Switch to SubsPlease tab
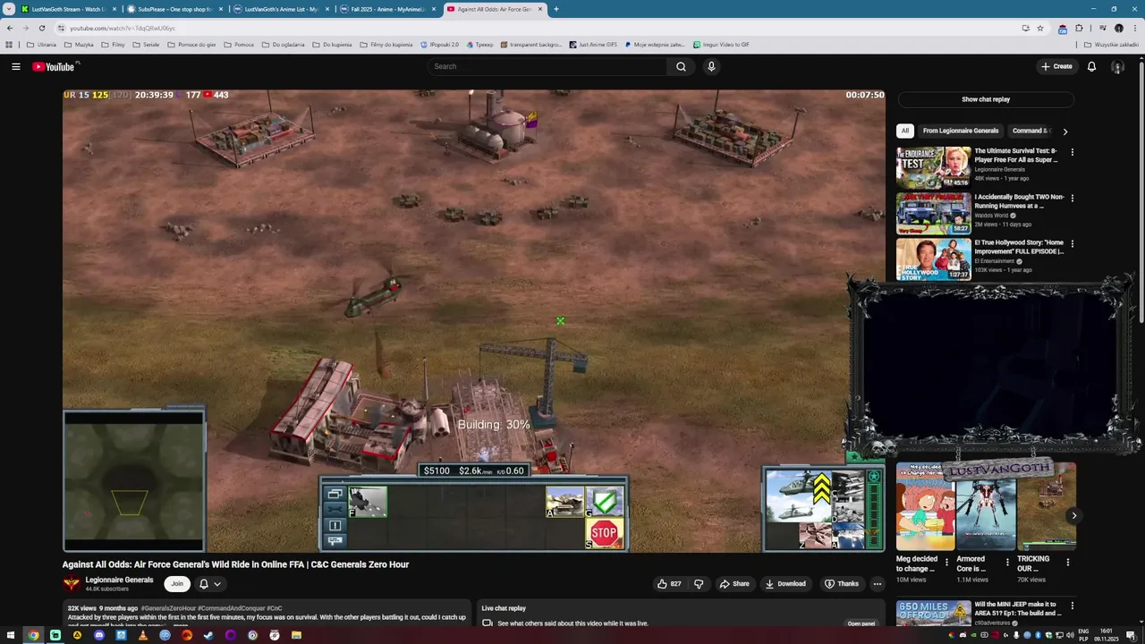Screen dimensions: 1145x644 click(x=174, y=9)
